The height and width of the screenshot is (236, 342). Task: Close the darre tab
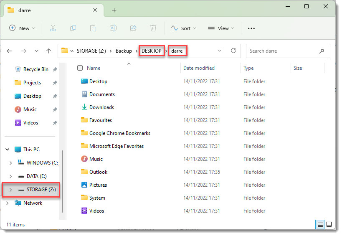pos(95,10)
